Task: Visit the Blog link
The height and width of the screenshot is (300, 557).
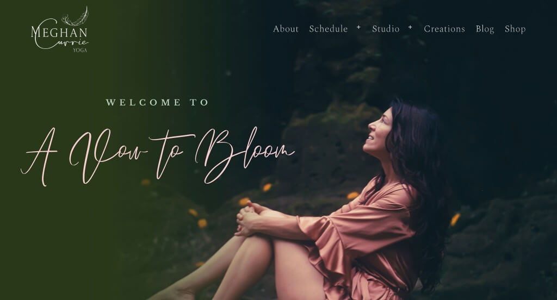Action: click(485, 29)
